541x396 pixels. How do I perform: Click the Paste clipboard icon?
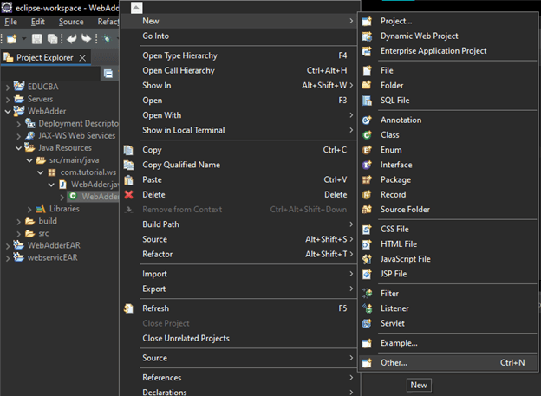(128, 179)
